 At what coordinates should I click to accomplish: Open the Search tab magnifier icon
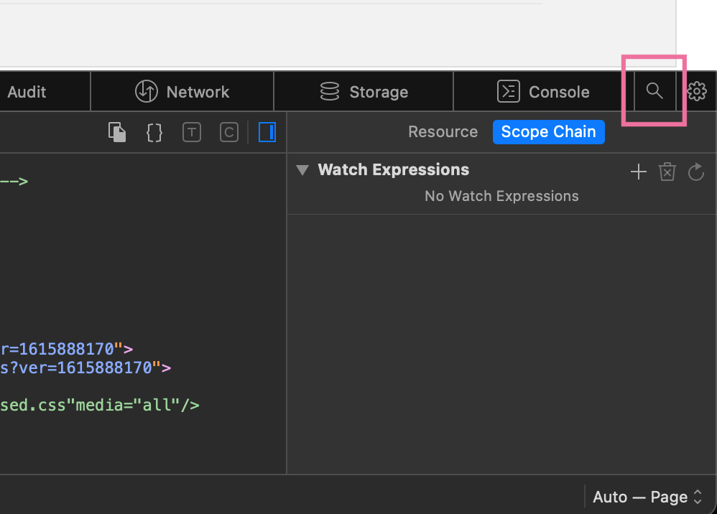point(654,91)
